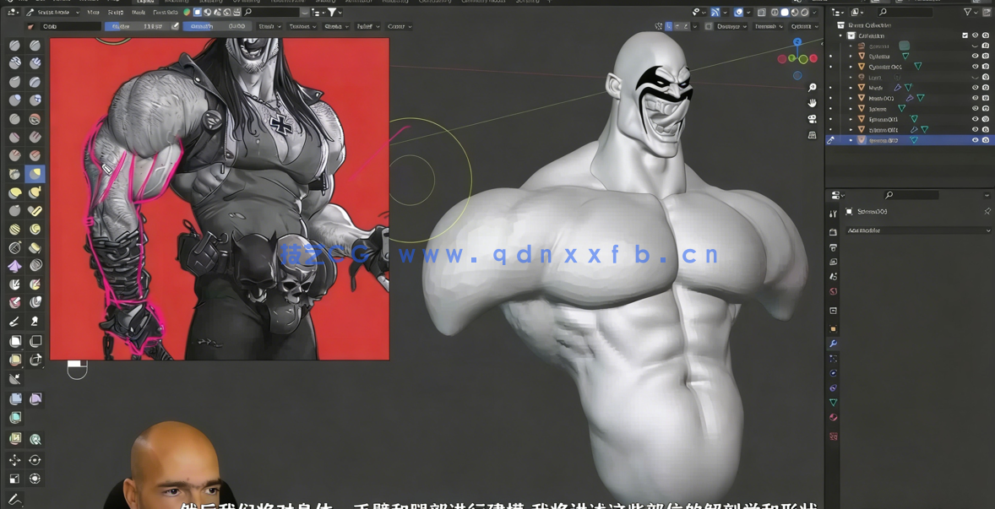Open the Physics Properties tab

pyautogui.click(x=833, y=374)
